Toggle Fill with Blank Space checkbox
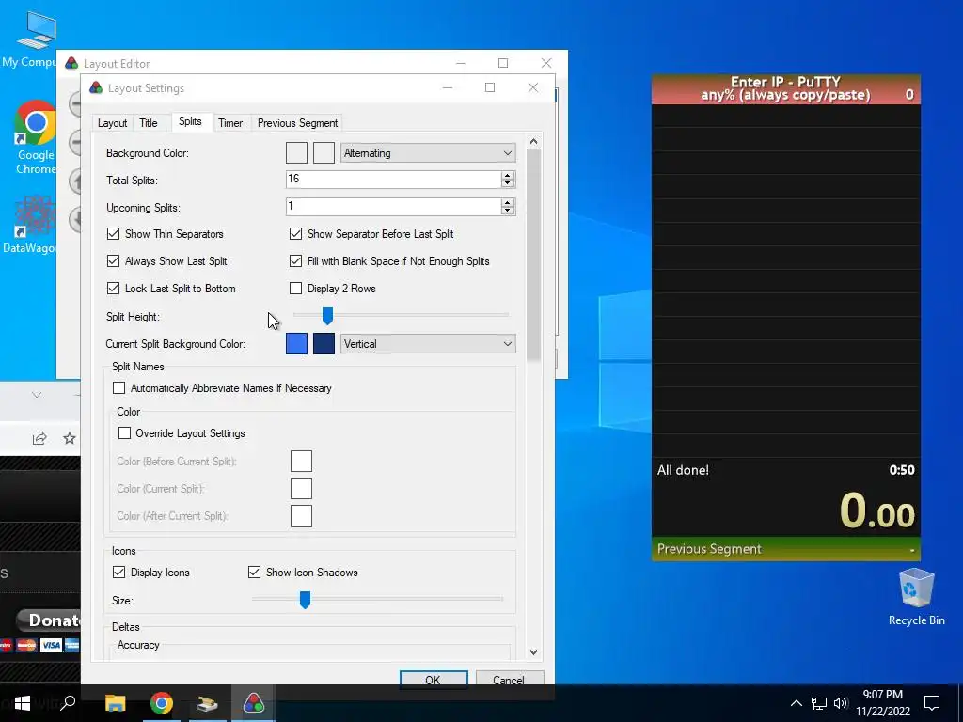Screen dimensions: 963x722 (x=295, y=261)
